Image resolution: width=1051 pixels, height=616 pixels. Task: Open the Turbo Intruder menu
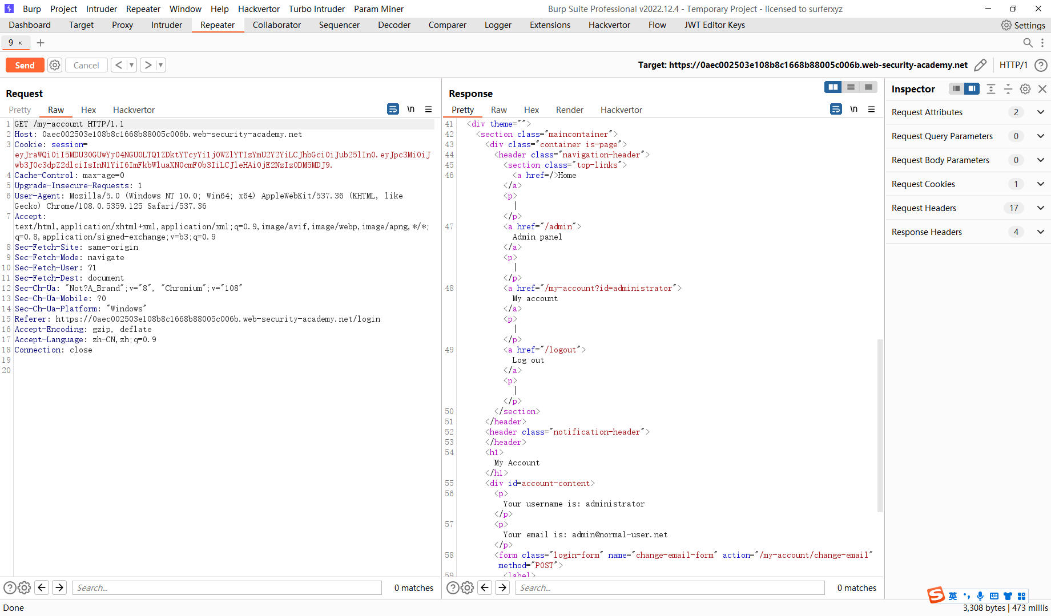(x=317, y=9)
